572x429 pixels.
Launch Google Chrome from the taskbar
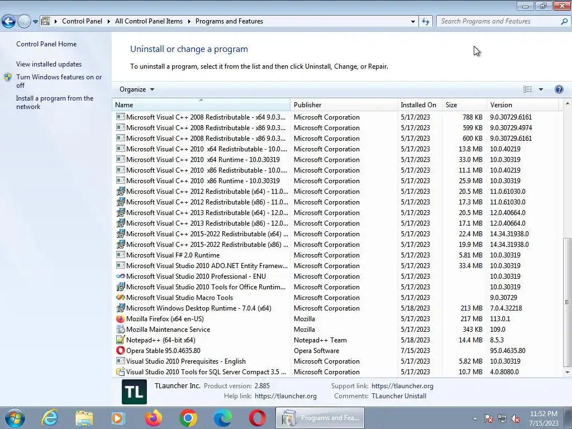click(188, 418)
